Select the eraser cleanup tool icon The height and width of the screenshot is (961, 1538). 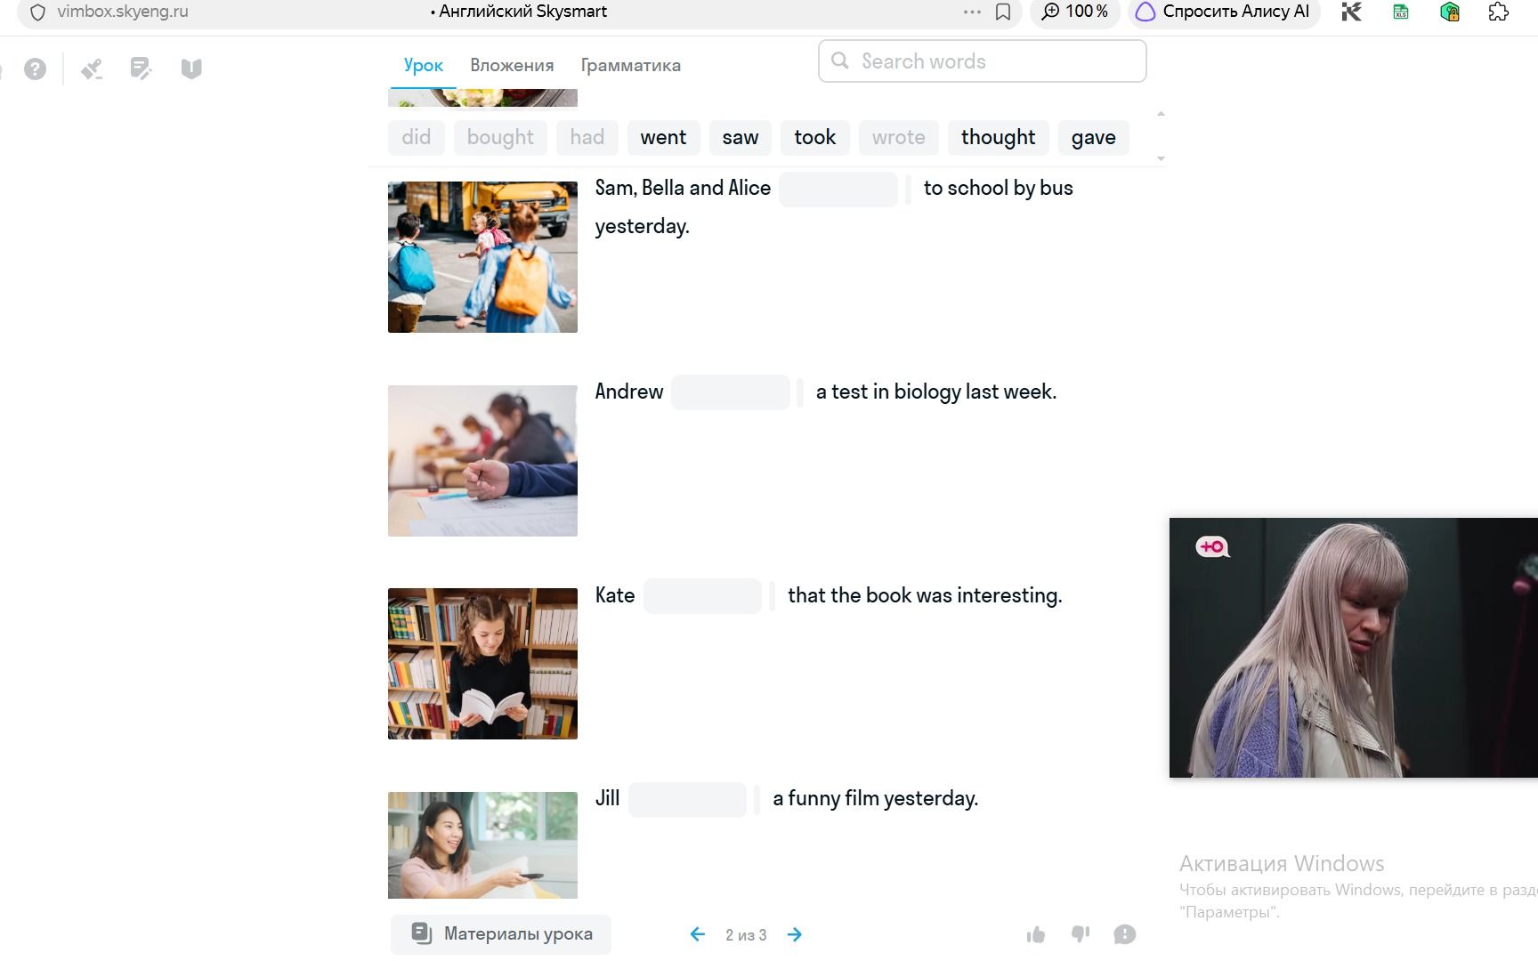point(92,69)
